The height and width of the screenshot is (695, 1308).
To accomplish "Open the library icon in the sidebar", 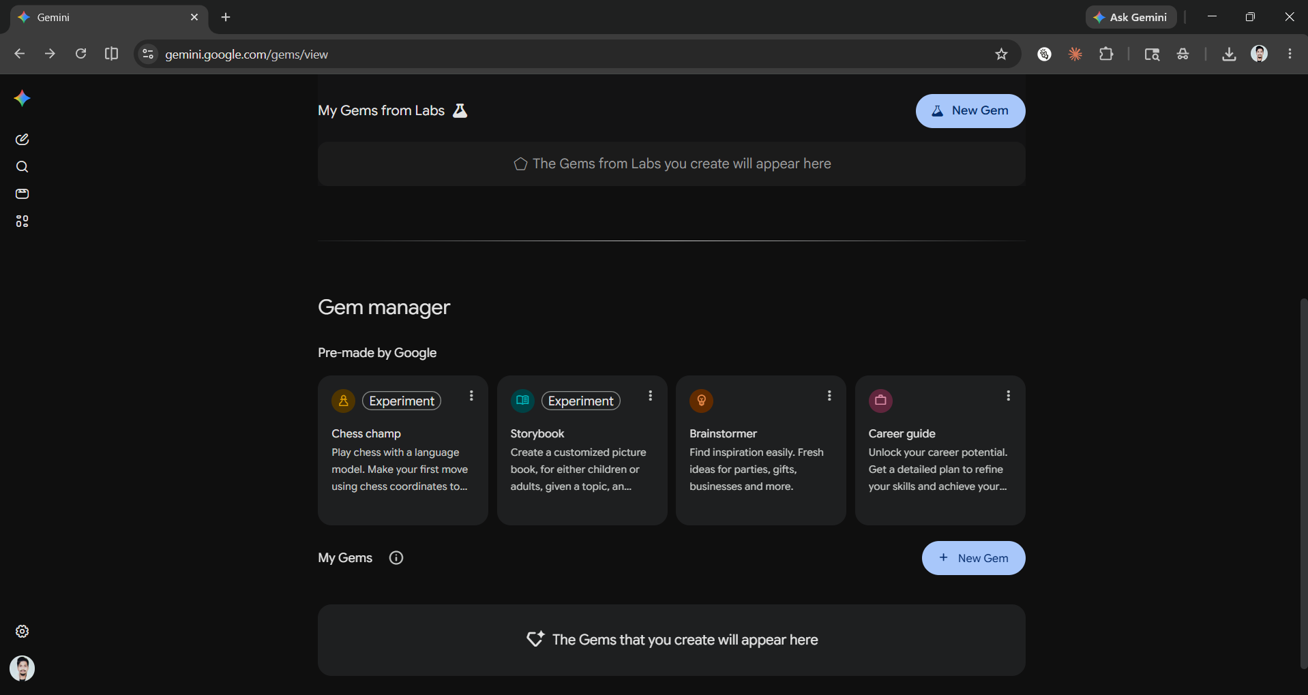I will coord(22,194).
